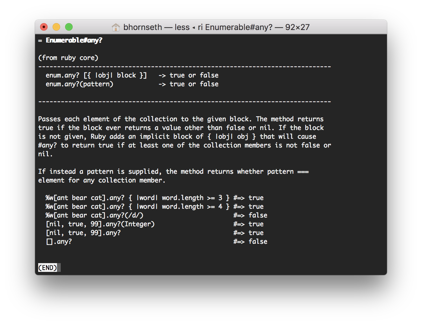Image resolution: width=422 pixels, height=325 pixels.
Task: Click the empty array '[].any?' example
Action: pyautogui.click(x=59, y=242)
